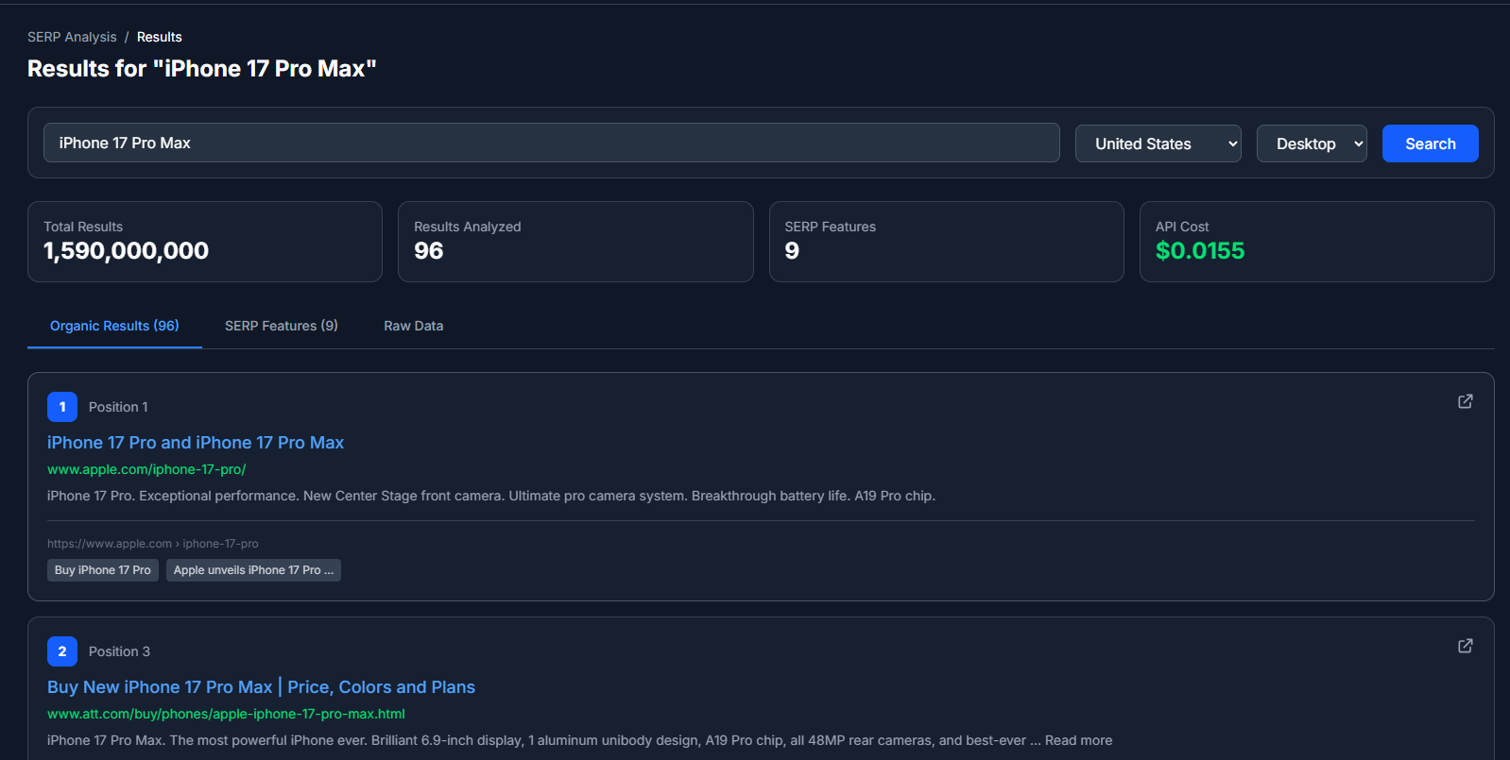Click the keyword search input field
The image size is (1510, 760).
tap(552, 143)
